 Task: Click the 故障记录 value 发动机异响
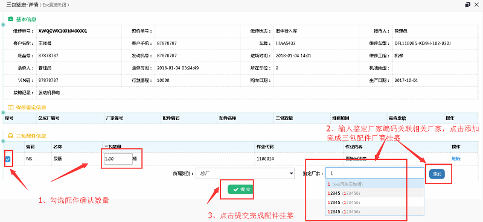[49, 92]
